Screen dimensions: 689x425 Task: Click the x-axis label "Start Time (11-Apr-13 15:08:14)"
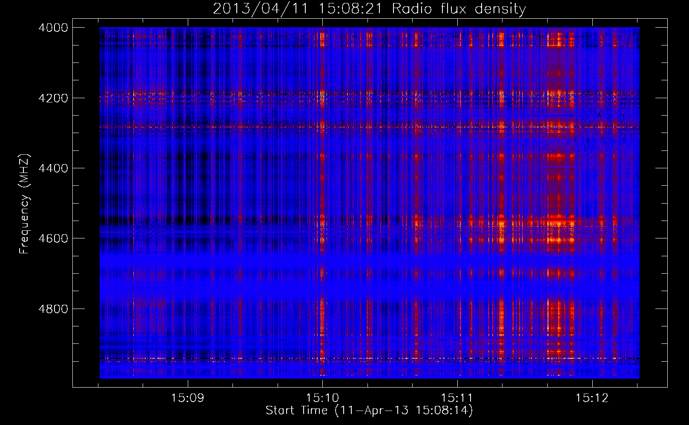pos(369,411)
